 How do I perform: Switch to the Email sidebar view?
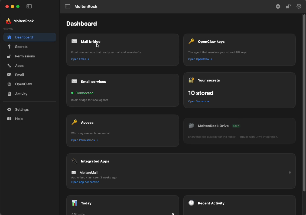30,75
